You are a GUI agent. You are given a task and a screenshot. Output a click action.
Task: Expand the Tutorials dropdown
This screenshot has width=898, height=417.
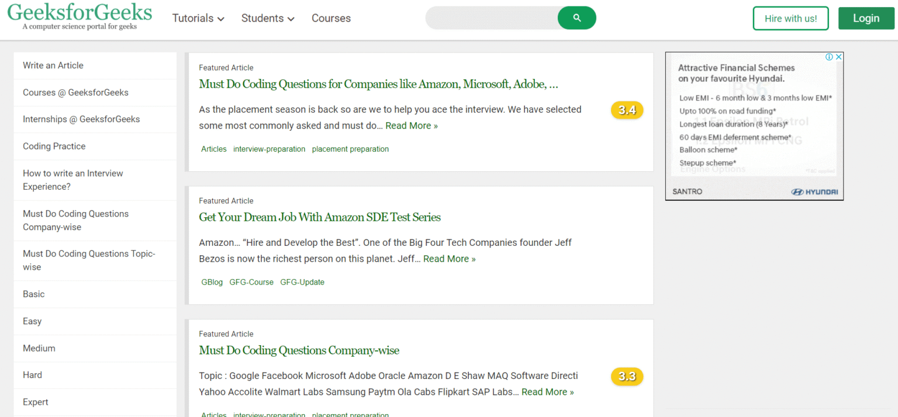pyautogui.click(x=198, y=18)
